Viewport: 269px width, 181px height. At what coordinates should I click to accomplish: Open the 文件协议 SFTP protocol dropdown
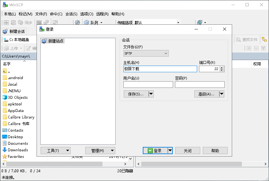[146, 53]
